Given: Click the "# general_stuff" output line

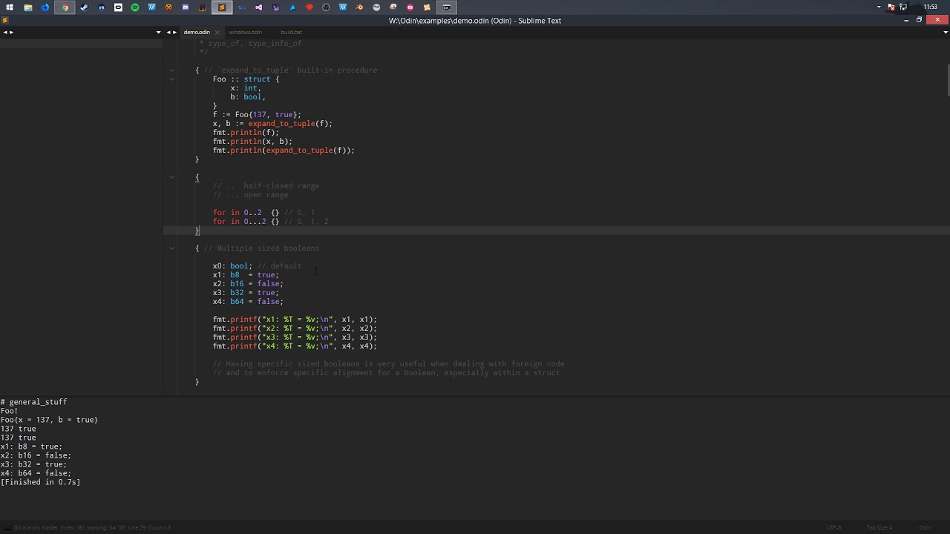Looking at the screenshot, I should point(33,402).
